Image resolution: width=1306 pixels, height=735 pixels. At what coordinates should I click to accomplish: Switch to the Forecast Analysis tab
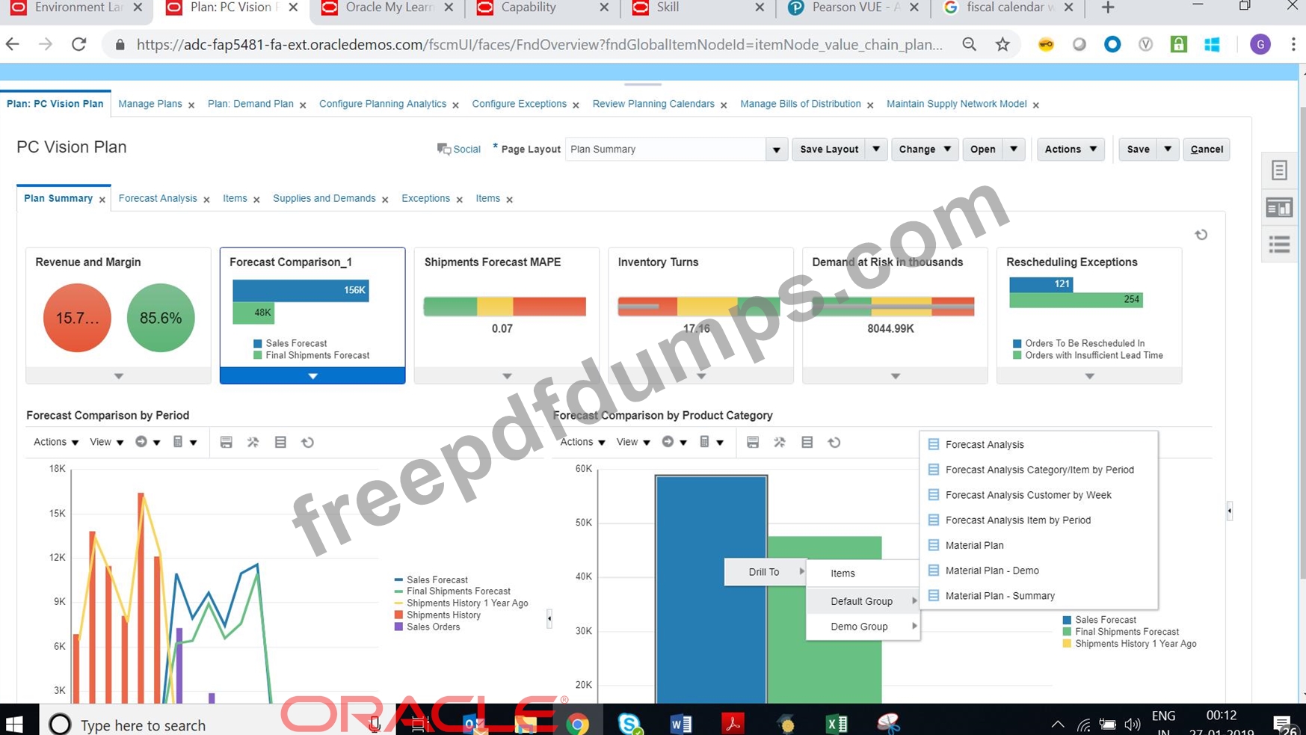click(x=158, y=198)
